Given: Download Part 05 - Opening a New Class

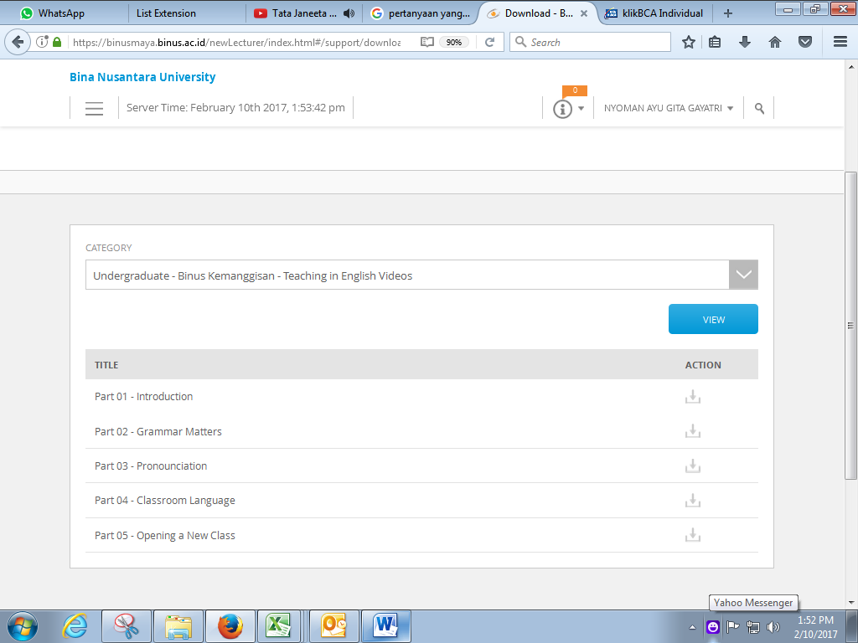Looking at the screenshot, I should (x=692, y=535).
